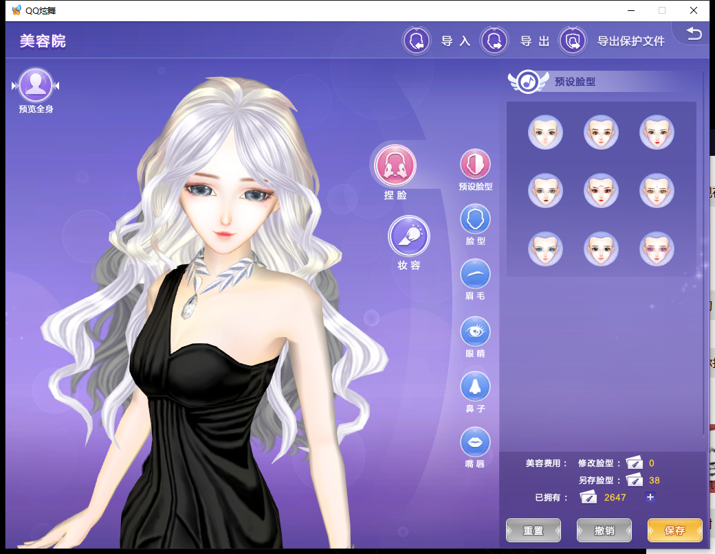Choose blue-eyed preset face in bottom row
Image resolution: width=715 pixels, height=554 pixels.
tap(545, 249)
